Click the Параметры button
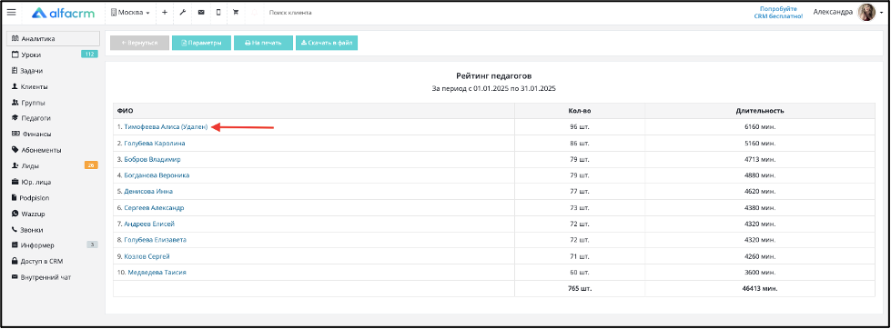This screenshot has height=329, width=891. (x=201, y=43)
